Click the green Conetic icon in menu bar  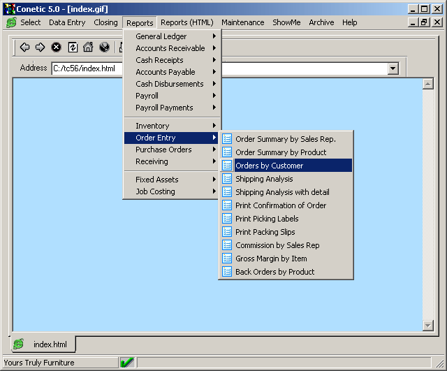coord(11,22)
